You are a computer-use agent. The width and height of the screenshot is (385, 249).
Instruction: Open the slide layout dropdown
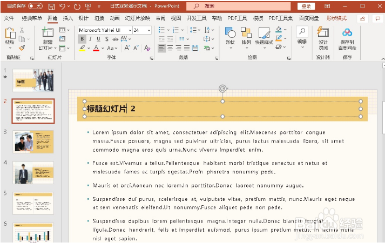click(x=64, y=30)
